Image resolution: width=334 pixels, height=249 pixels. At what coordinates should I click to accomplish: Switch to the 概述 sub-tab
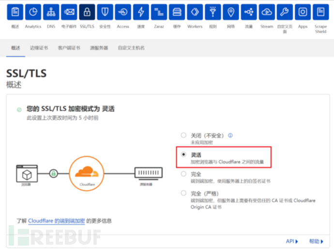click(x=16, y=48)
